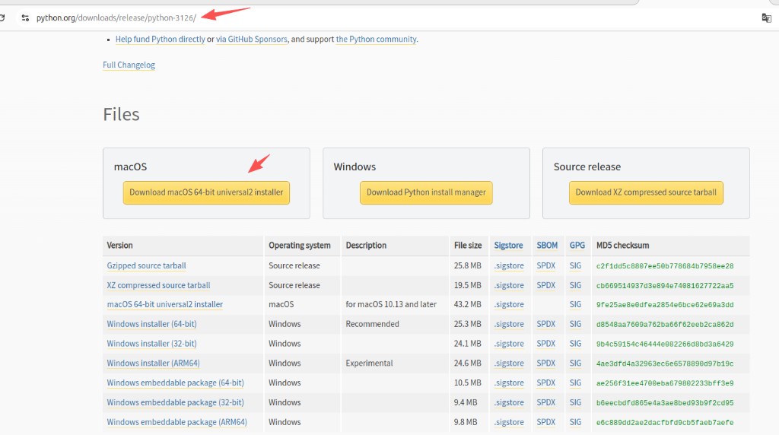Select MD5 checksum d8548aa7609a762ba66f62eeb2ca862d
The height and width of the screenshot is (435, 779).
click(665, 325)
